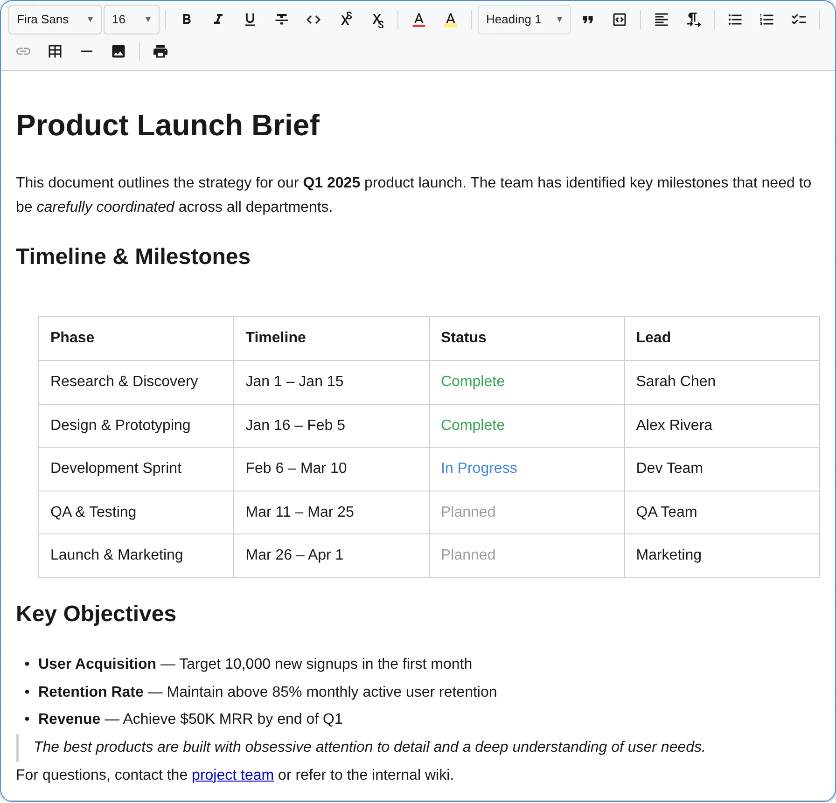
Task: Expand the Heading 1 style dropdown
Action: [524, 20]
